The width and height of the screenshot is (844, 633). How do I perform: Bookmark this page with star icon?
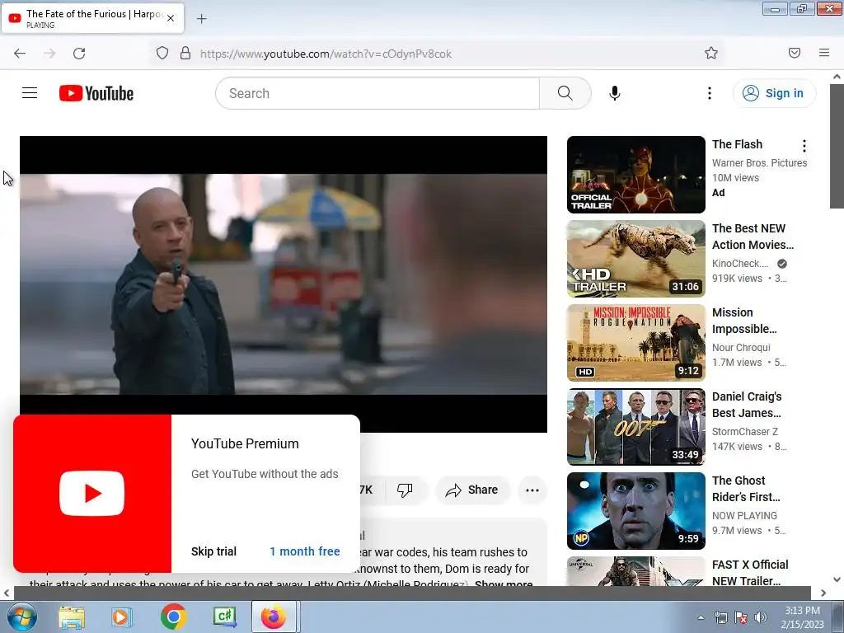711,53
